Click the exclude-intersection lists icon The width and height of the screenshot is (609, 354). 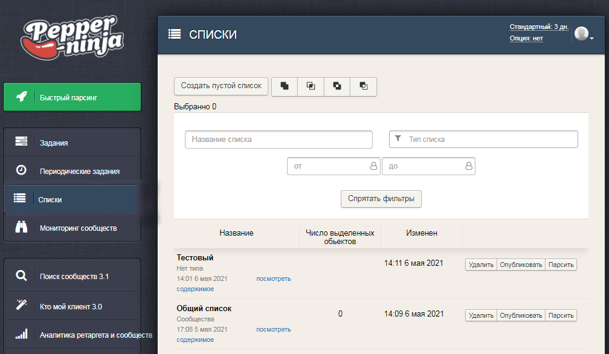tap(337, 86)
